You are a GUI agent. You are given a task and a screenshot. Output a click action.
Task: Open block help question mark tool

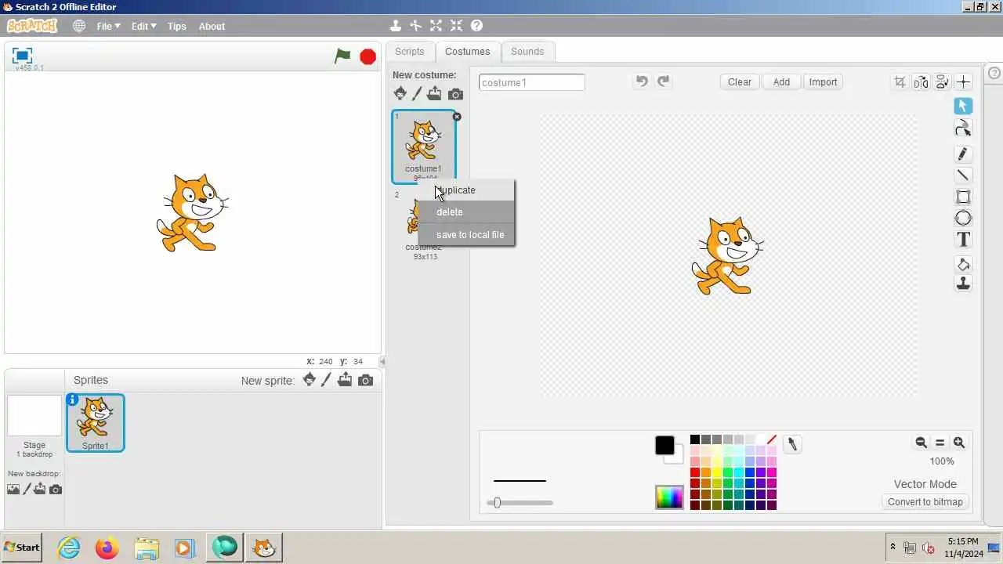(476, 26)
